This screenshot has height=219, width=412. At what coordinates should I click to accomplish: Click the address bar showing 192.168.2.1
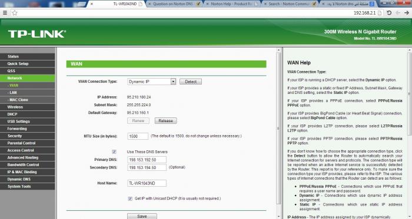click(x=197, y=13)
